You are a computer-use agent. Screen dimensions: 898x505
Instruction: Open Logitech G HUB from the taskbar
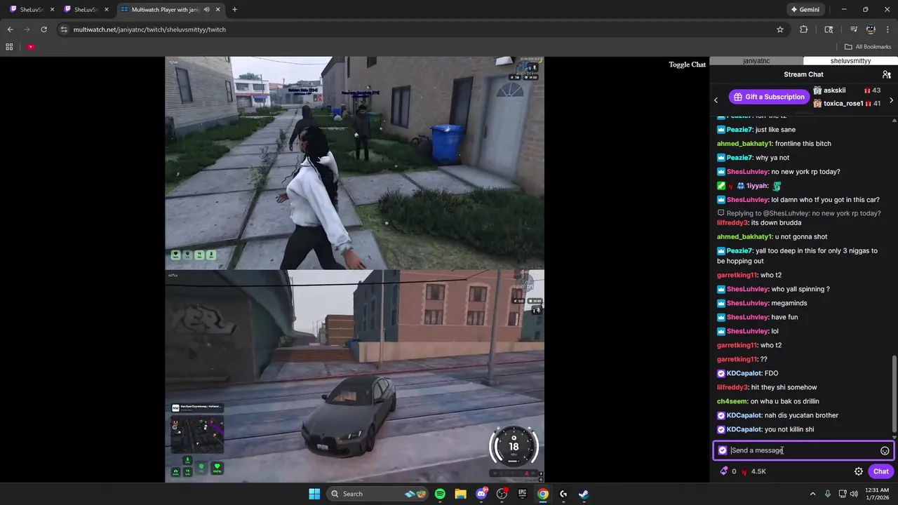pos(563,494)
